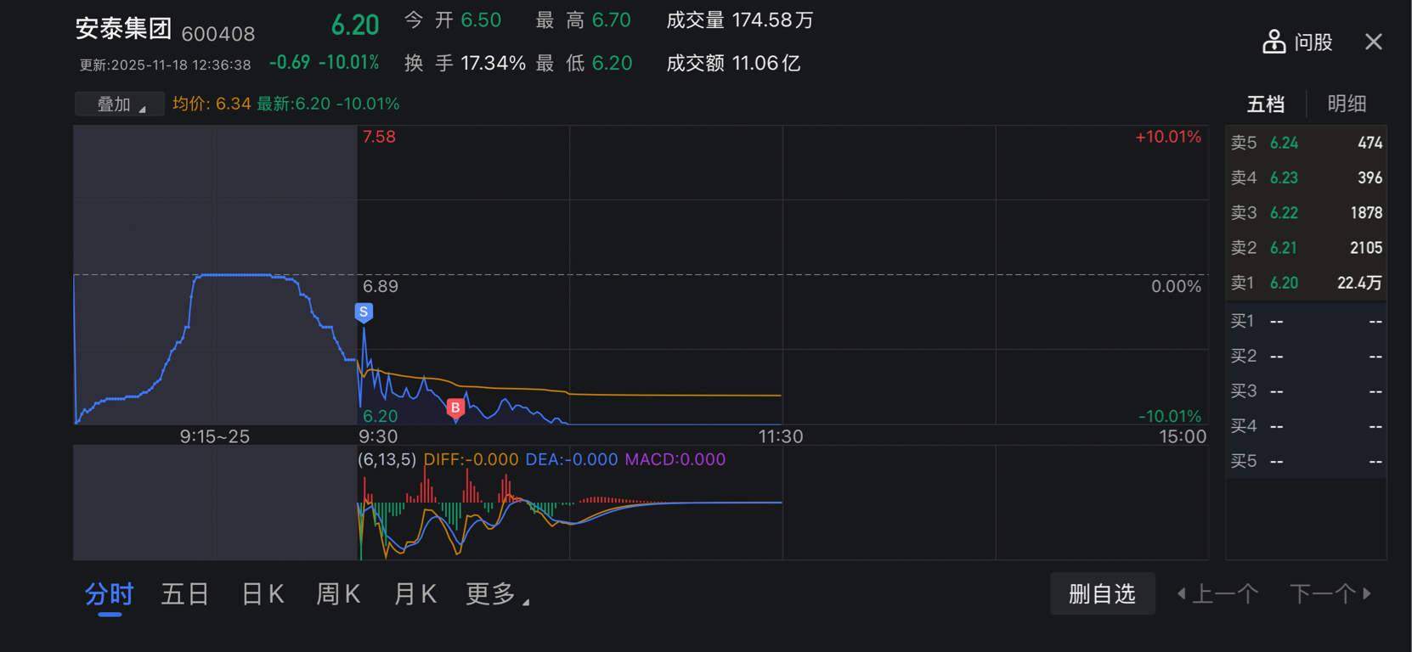Click the 换手 17.34% turnover rate

(x=465, y=64)
